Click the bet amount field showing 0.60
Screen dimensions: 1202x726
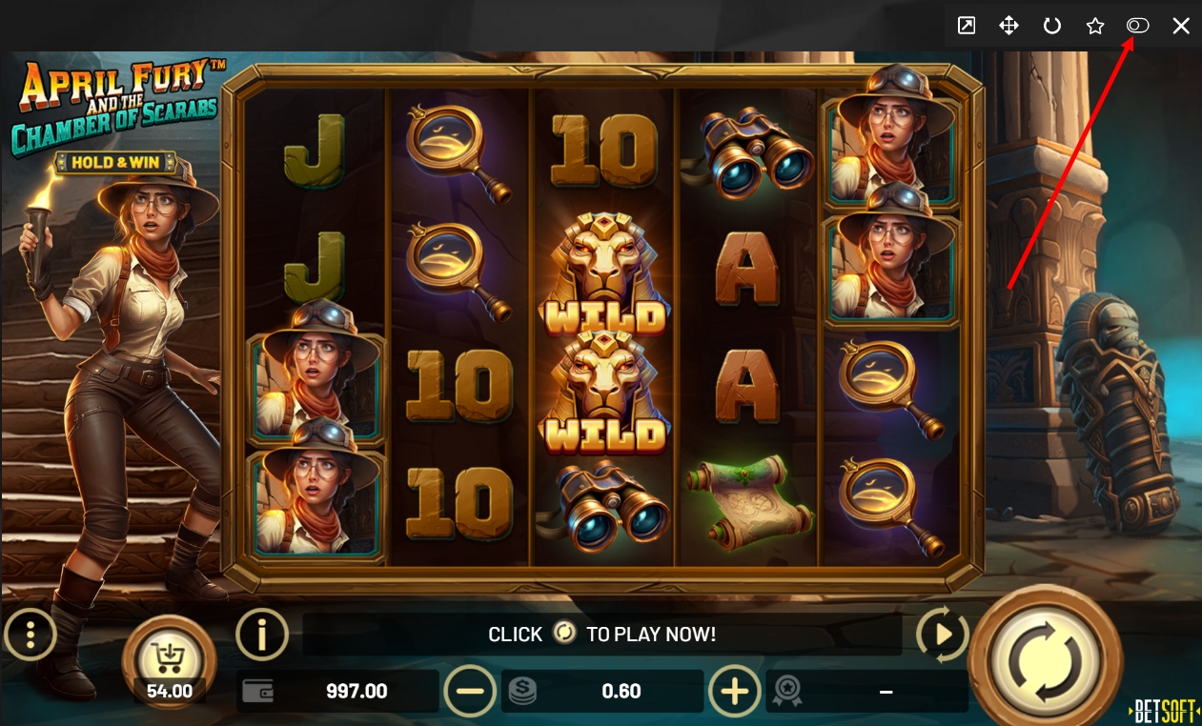tap(602, 692)
